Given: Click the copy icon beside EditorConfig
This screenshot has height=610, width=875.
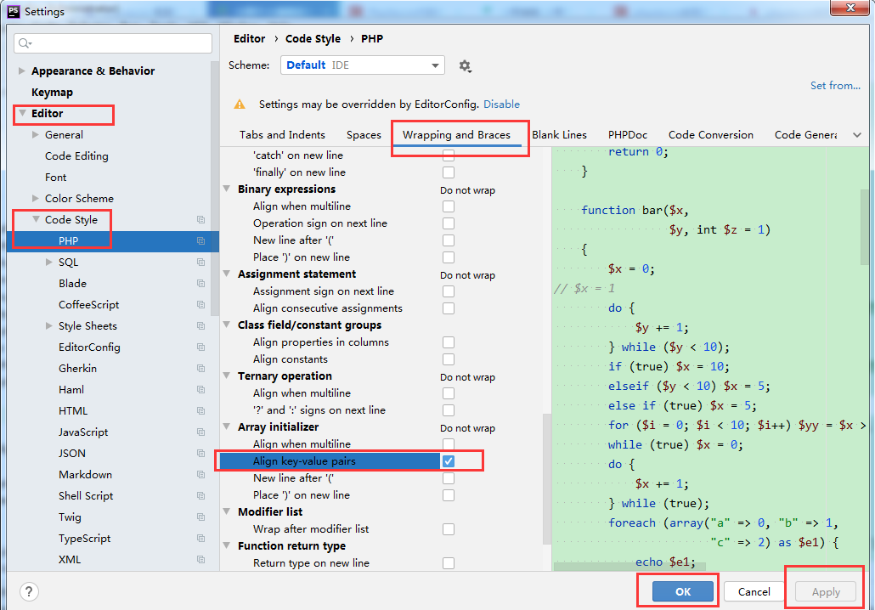Looking at the screenshot, I should pos(200,347).
